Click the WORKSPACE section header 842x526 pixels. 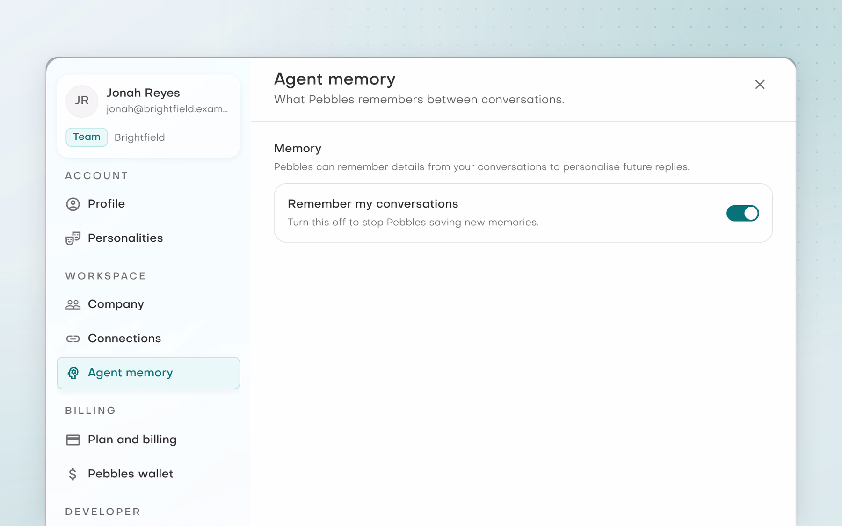tap(106, 276)
